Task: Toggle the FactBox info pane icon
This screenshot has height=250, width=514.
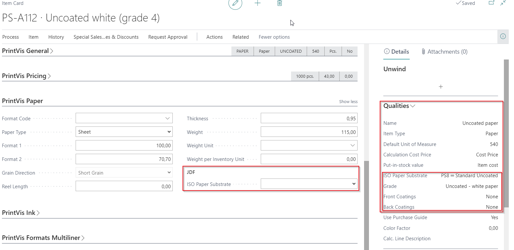Action: tap(503, 36)
